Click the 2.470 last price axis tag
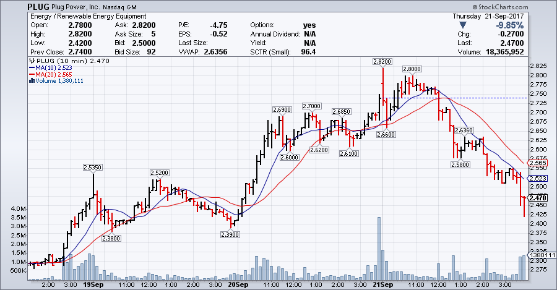Viewport: 557px width, 290px height. click(x=540, y=198)
